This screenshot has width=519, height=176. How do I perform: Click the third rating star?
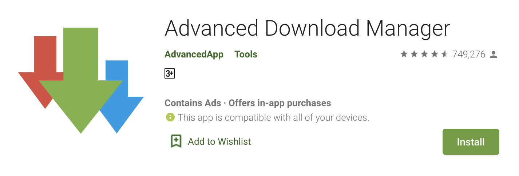424,55
